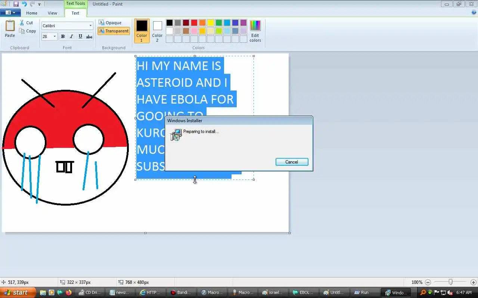Open the Windows start menu
This screenshot has height=298, width=478.
(18, 292)
